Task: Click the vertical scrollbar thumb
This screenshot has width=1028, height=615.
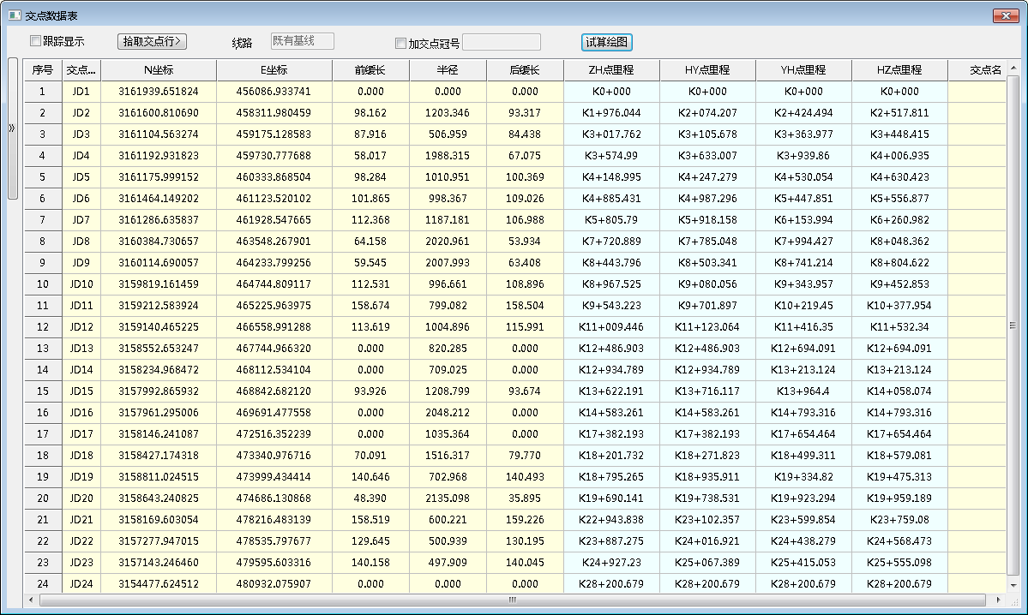Action: [x=1013, y=325]
